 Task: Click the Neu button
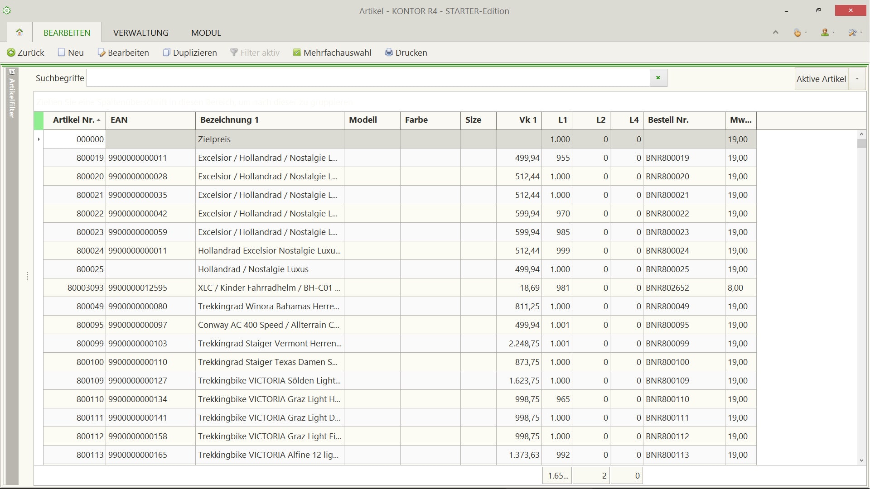click(71, 53)
